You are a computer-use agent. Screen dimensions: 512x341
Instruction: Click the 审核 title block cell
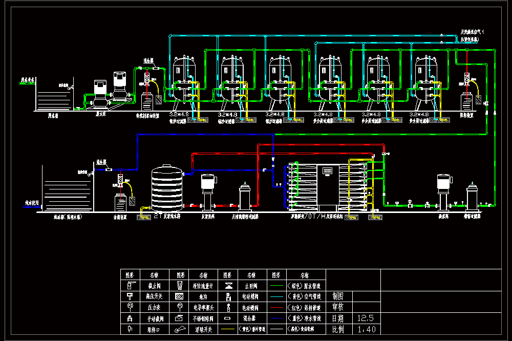(x=338, y=307)
